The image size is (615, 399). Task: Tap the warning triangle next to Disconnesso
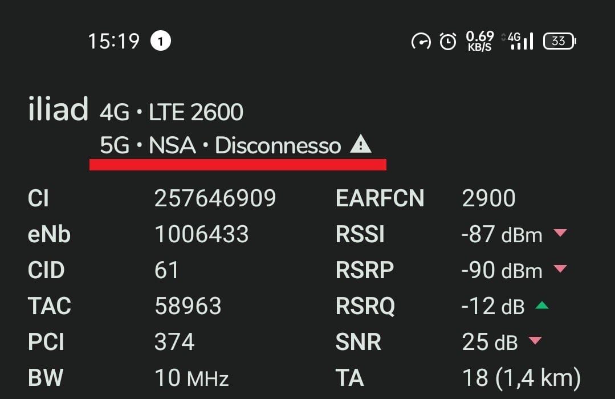pos(360,145)
